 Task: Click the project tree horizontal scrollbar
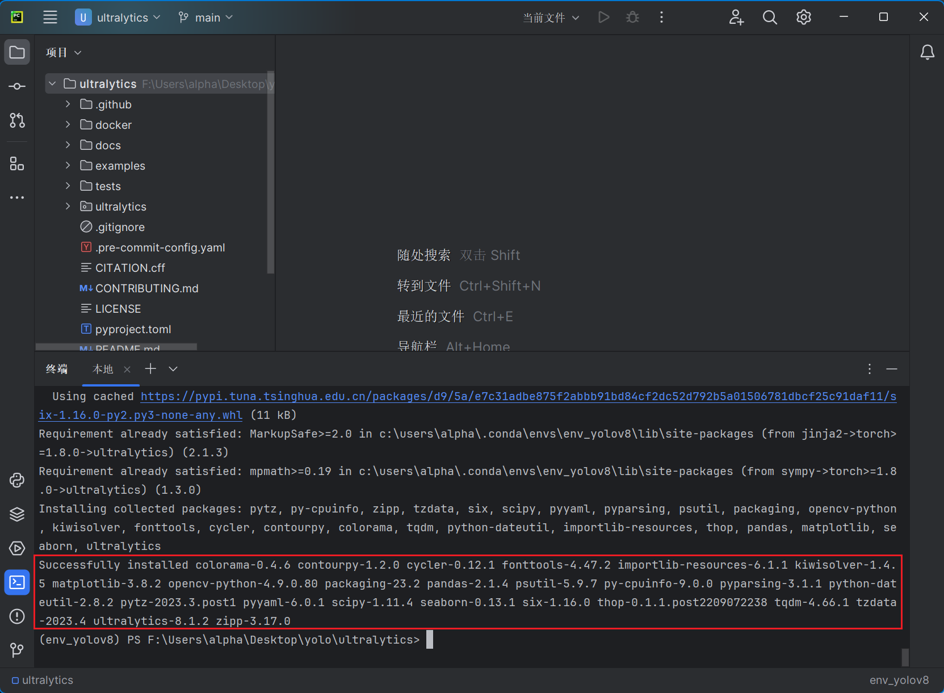pos(116,347)
